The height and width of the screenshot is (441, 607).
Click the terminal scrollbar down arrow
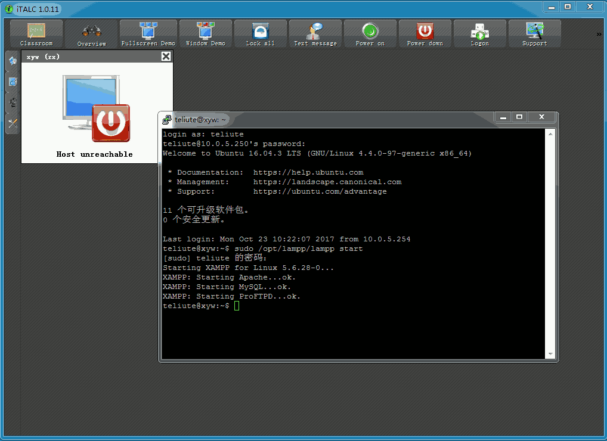(550, 354)
